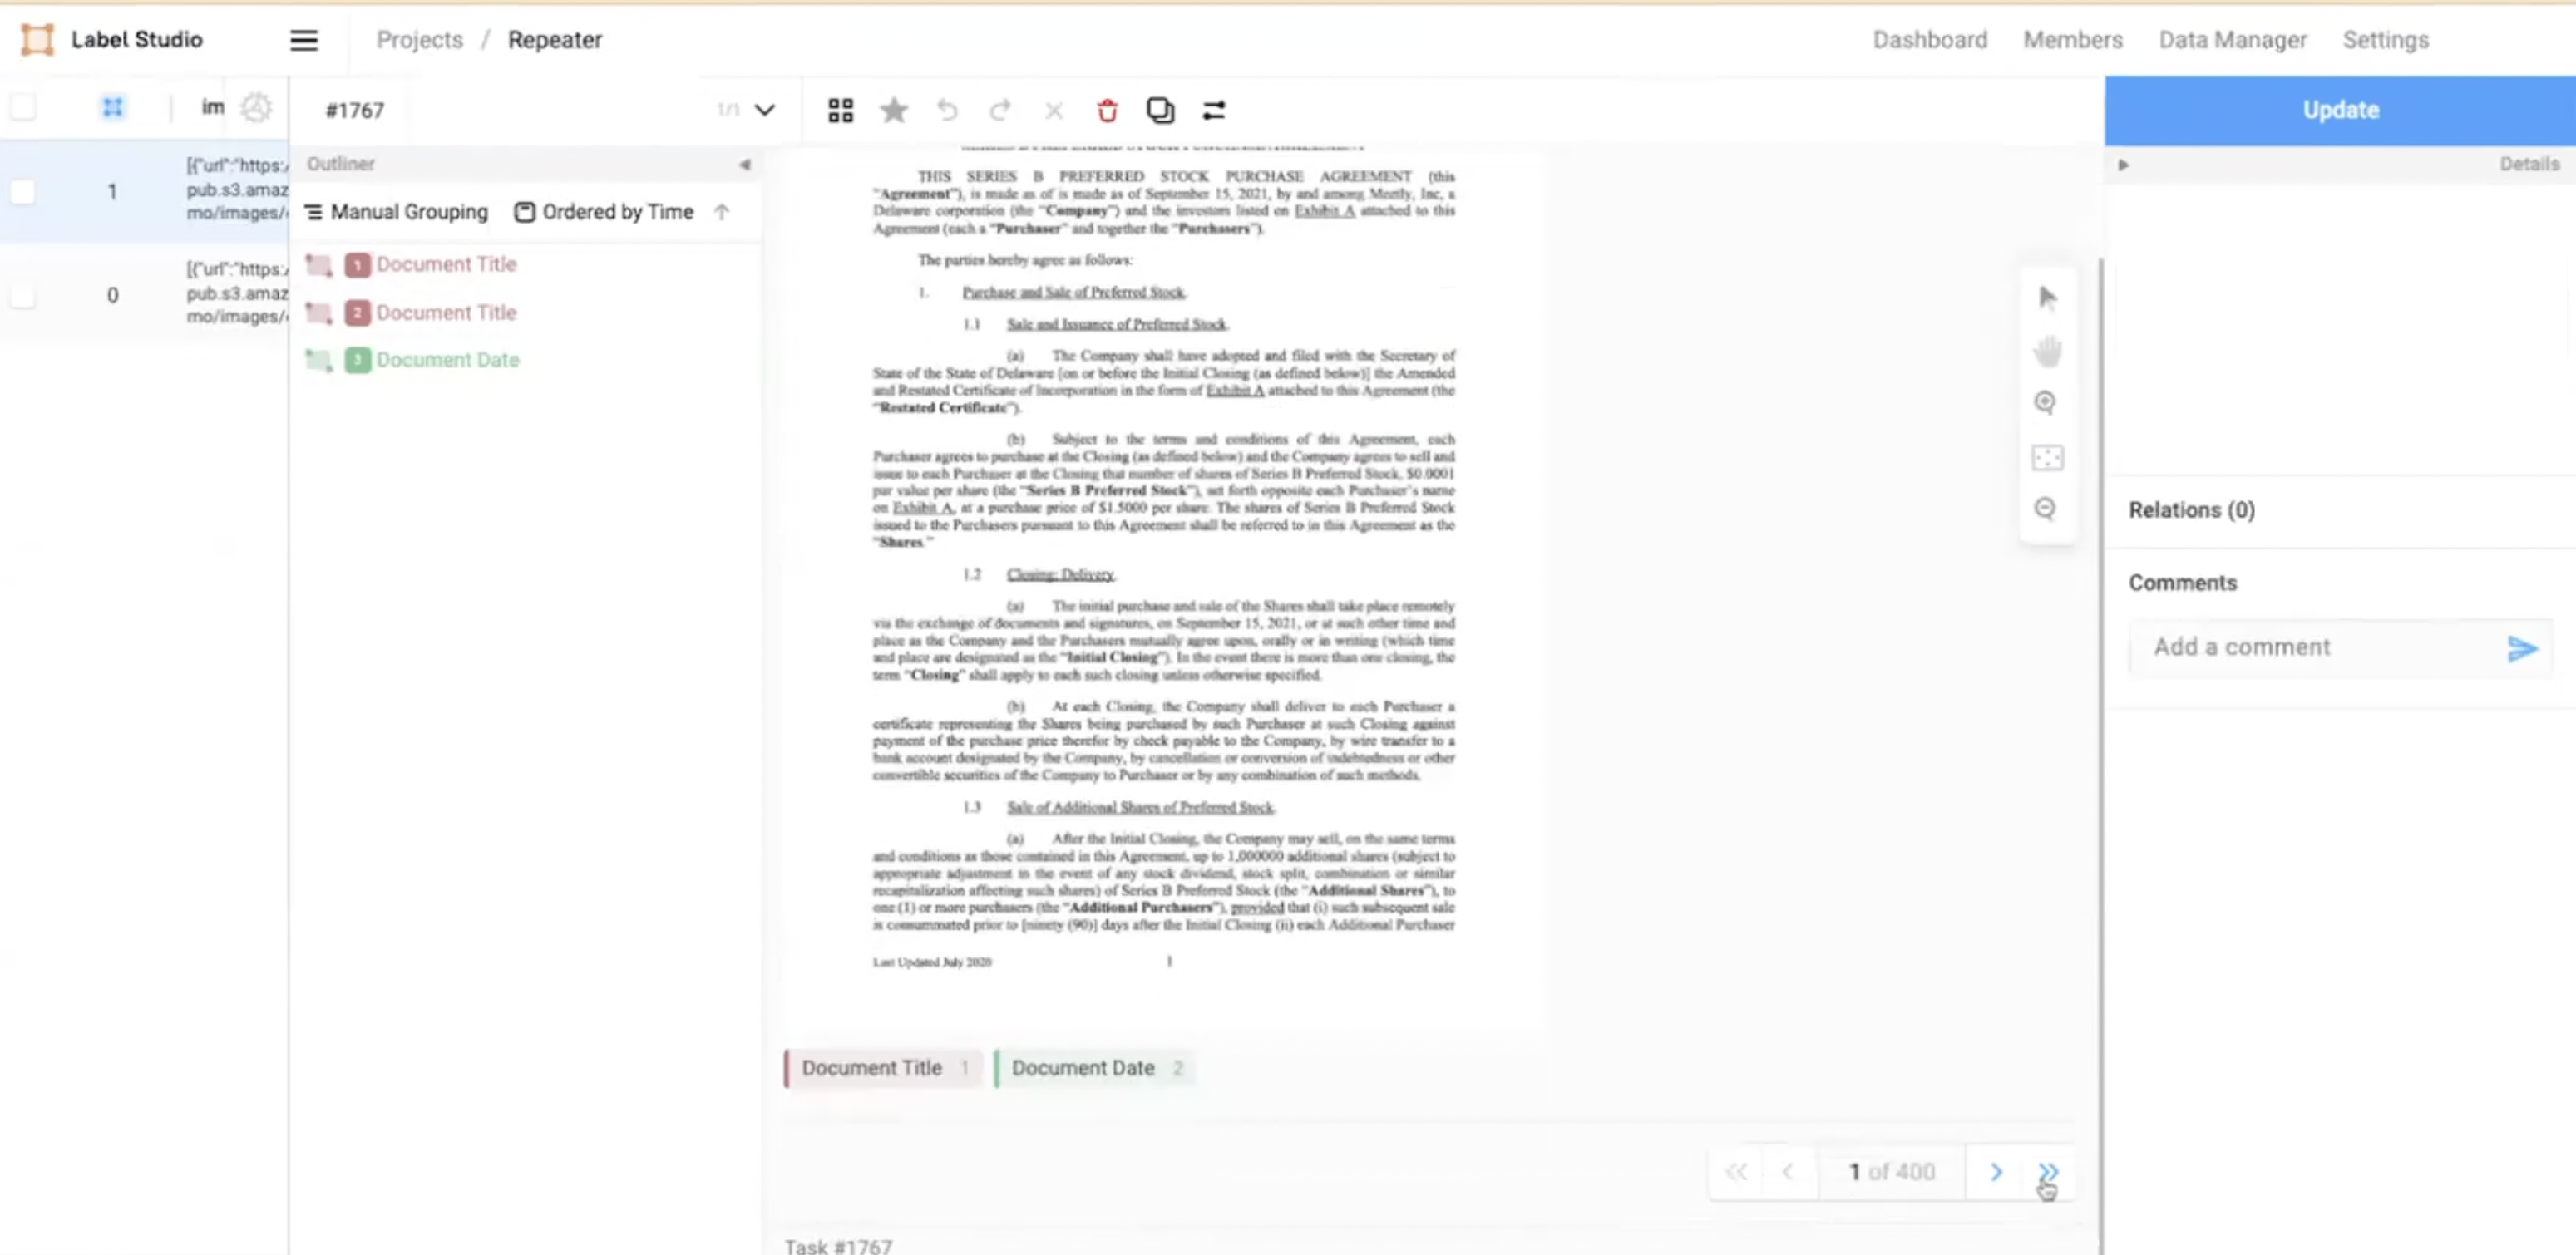Click the blue Update button
Viewport: 2576px width, 1255px height.
tap(2339, 110)
